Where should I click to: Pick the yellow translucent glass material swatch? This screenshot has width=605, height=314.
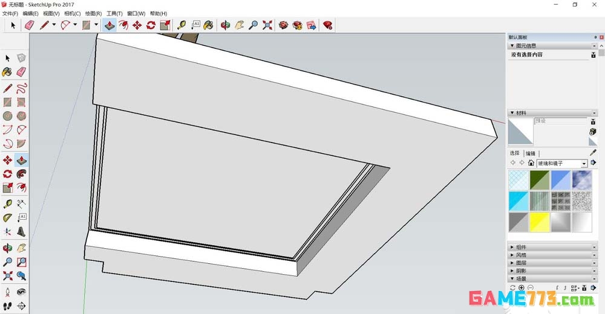[540, 222]
